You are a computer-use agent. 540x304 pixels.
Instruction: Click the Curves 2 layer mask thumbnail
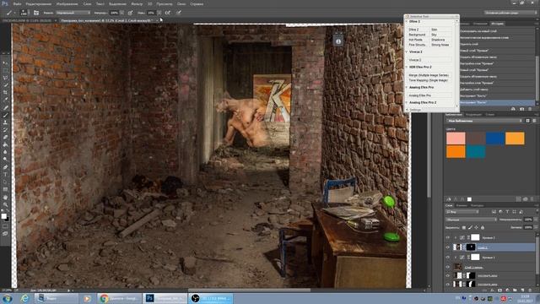(x=475, y=237)
